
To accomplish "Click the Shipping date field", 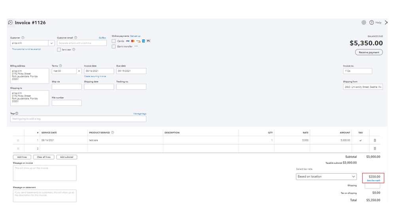I will [99, 87].
